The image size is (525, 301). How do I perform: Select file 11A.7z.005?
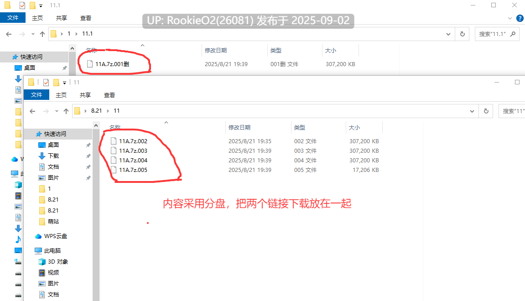coord(133,170)
